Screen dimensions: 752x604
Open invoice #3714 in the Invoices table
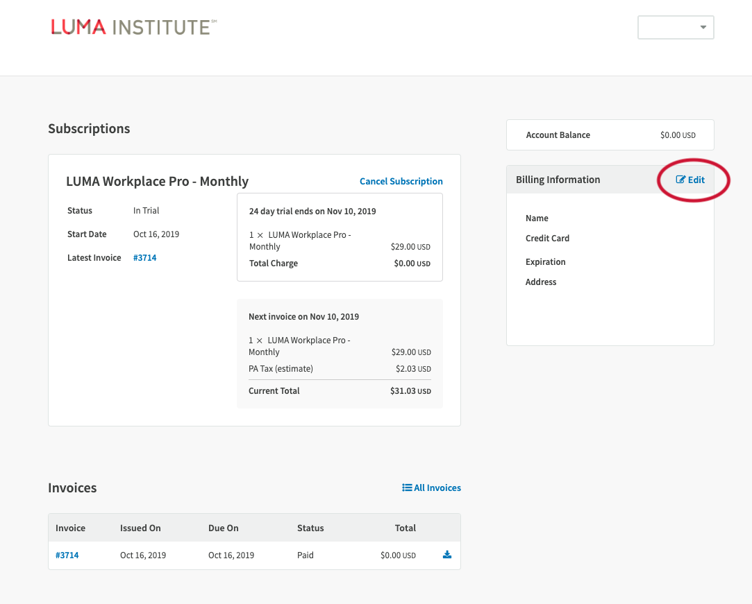[x=67, y=555]
